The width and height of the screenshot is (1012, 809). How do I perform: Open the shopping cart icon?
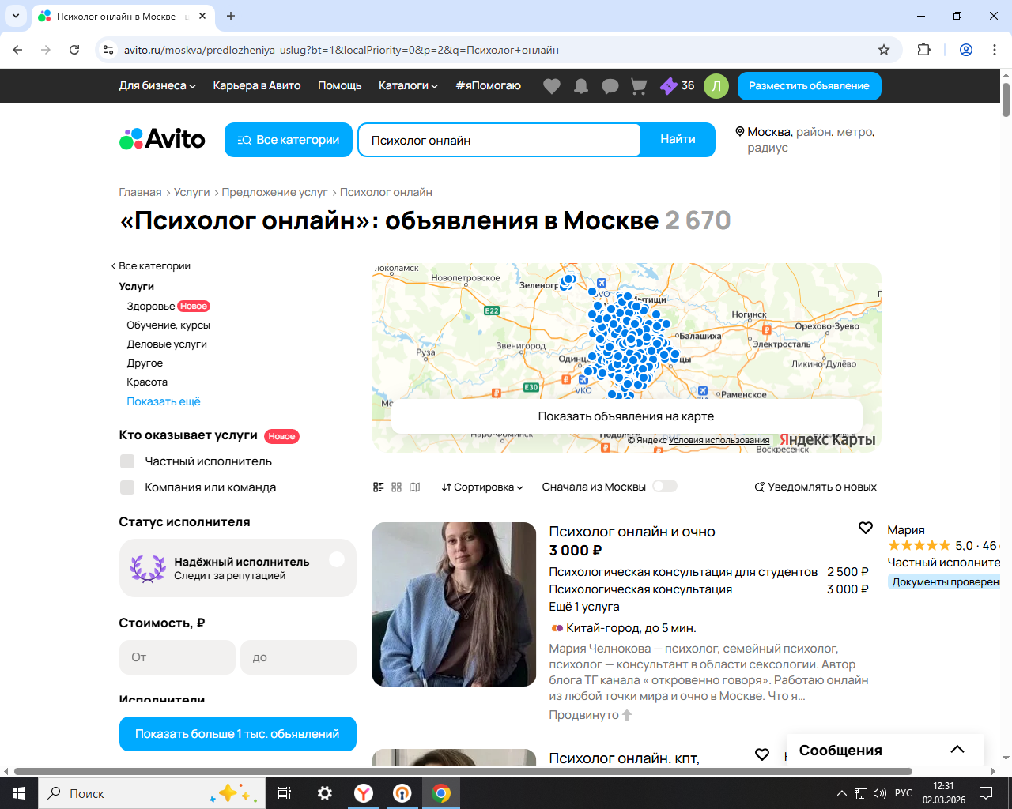click(x=639, y=86)
